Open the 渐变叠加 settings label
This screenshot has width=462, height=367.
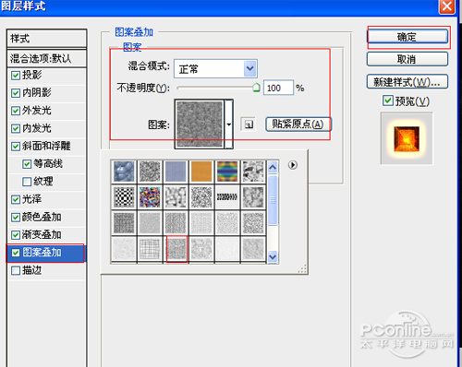click(42, 235)
